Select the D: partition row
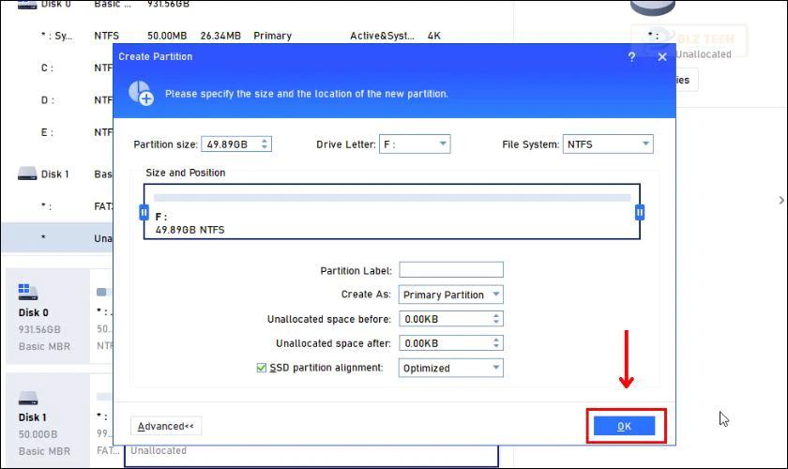 (x=57, y=100)
